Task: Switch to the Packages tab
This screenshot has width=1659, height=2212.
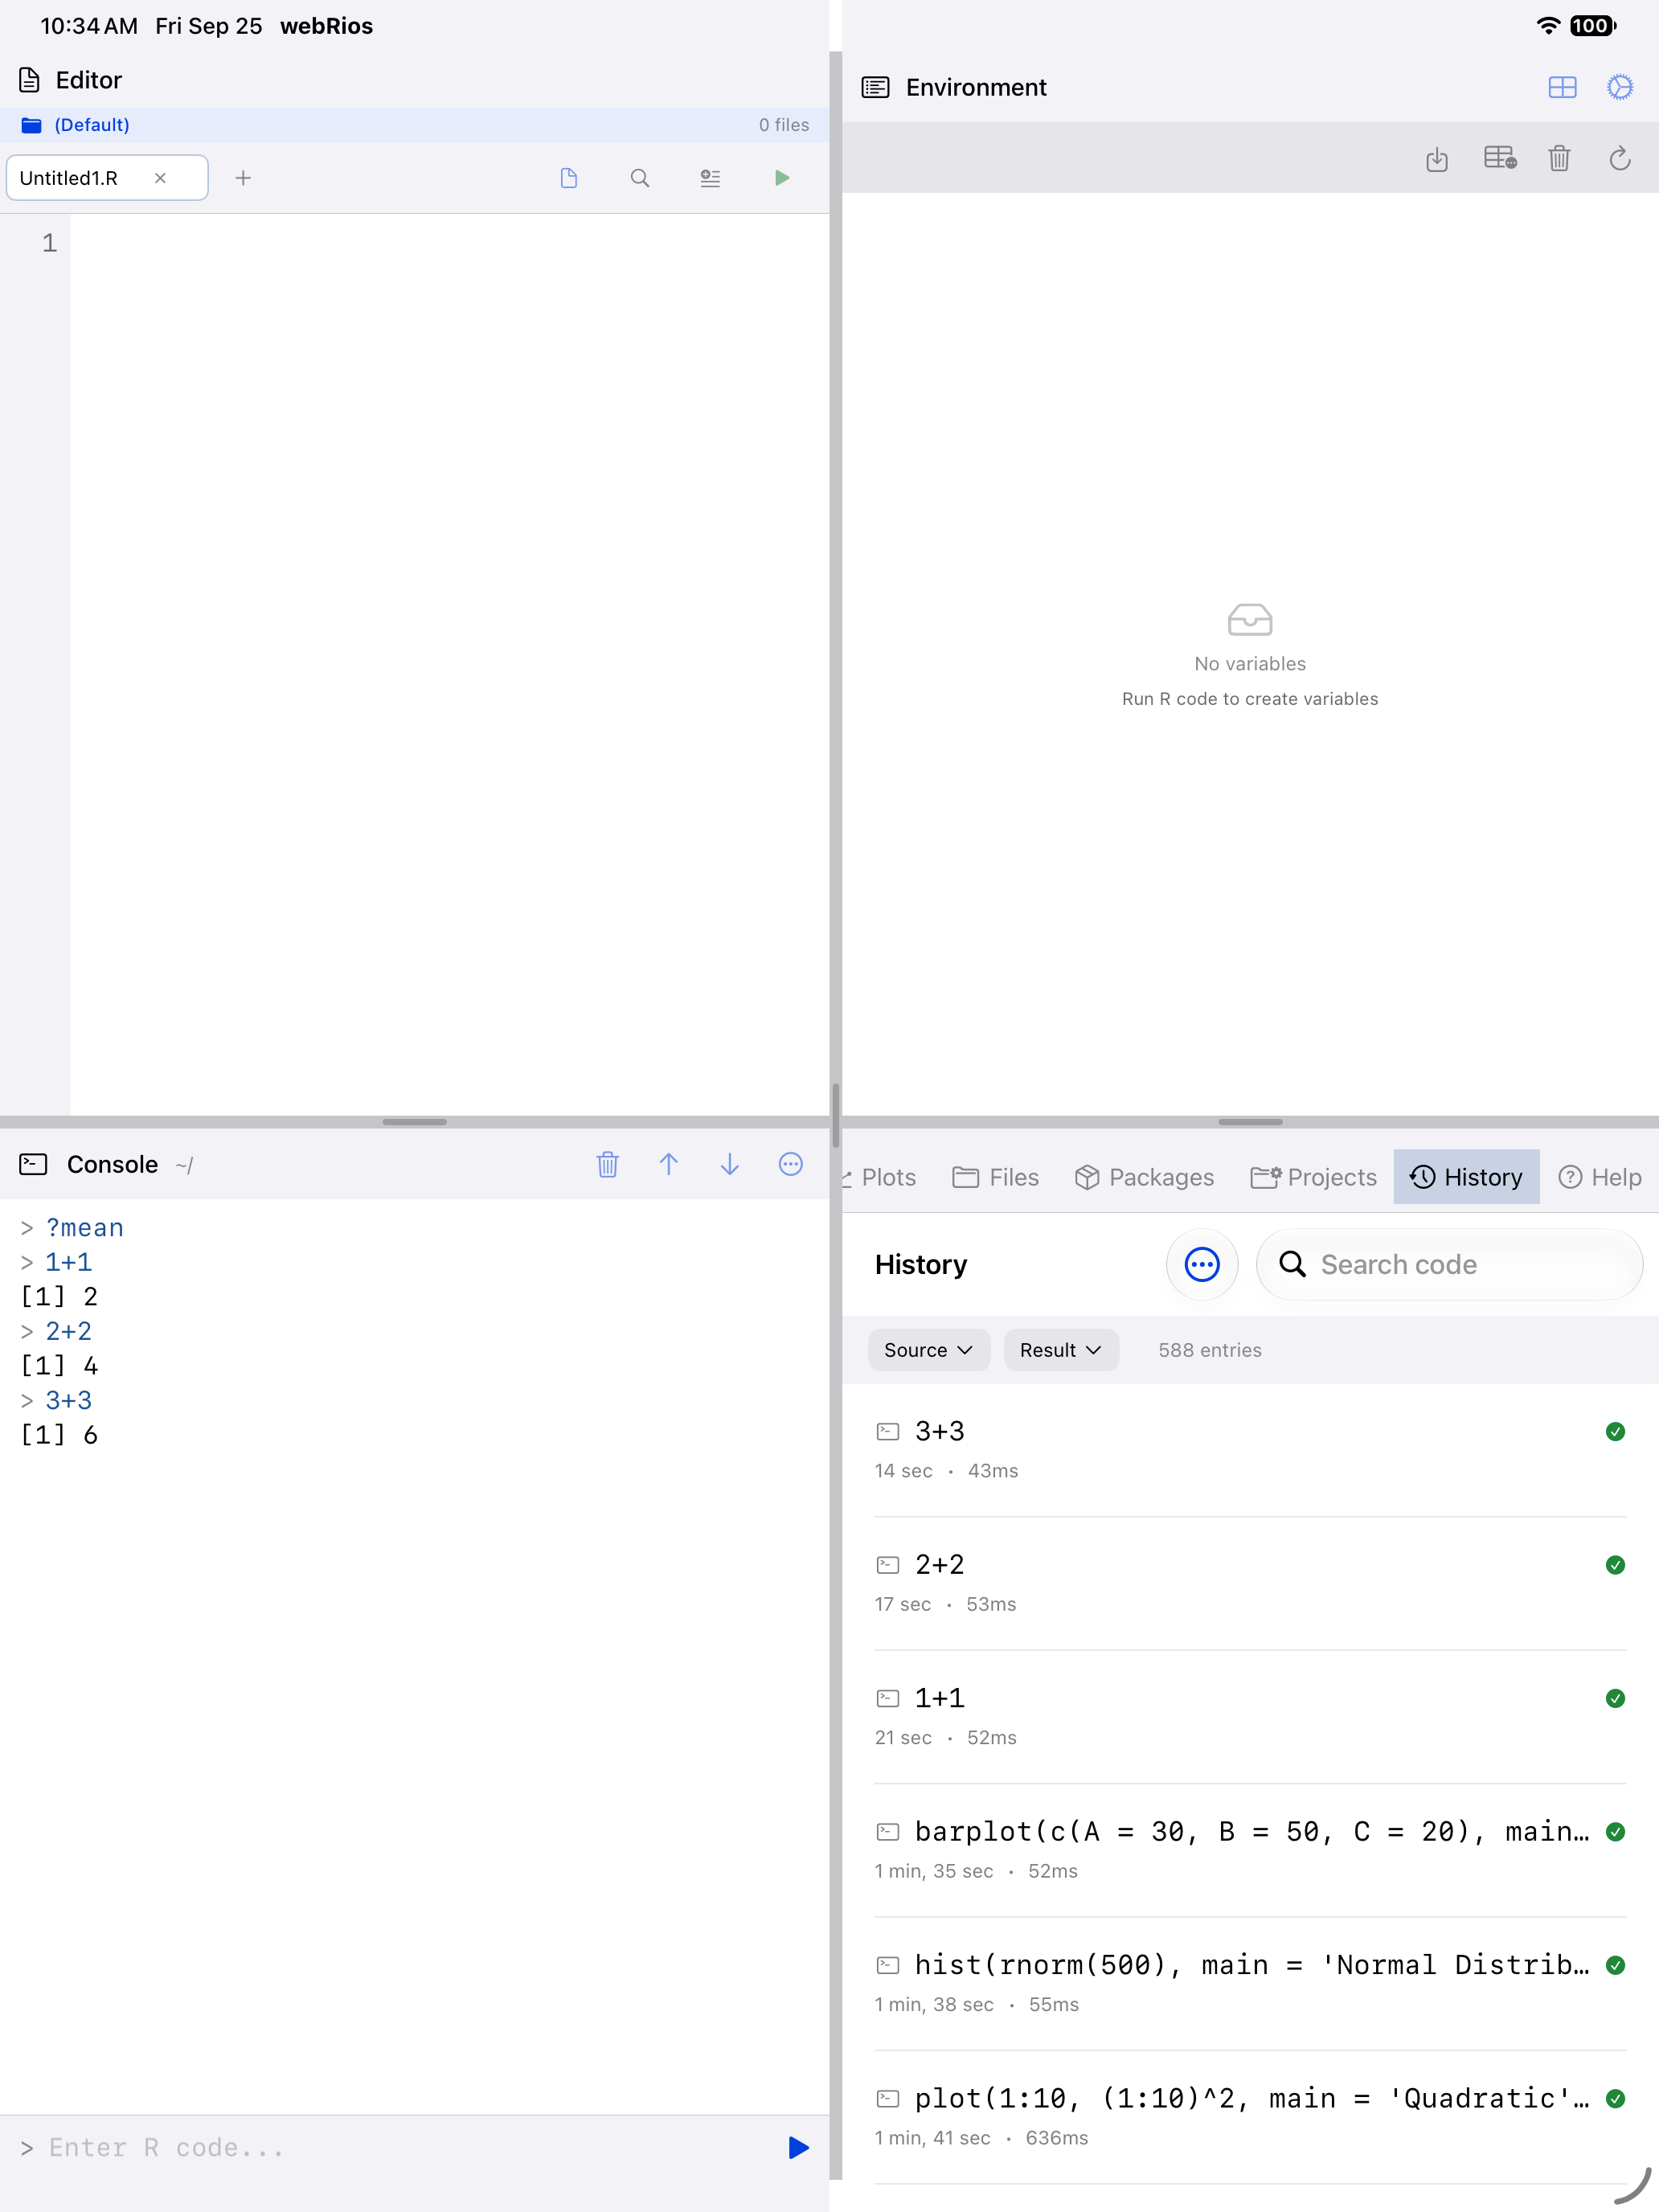Action: (1144, 1177)
